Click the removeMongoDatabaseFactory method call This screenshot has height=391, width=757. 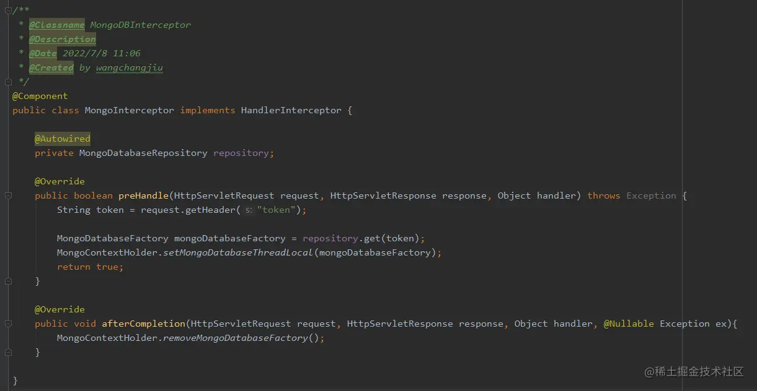click(235, 338)
